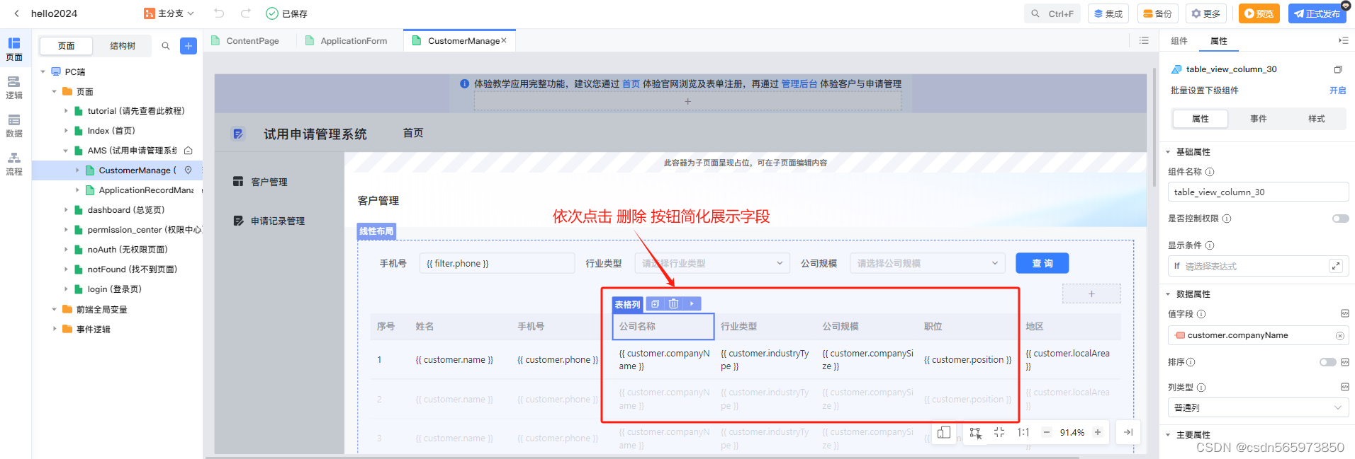Screen dimensions: 1355x459
Task: Expand the 前端全局变量 folder
Action: coord(55,309)
